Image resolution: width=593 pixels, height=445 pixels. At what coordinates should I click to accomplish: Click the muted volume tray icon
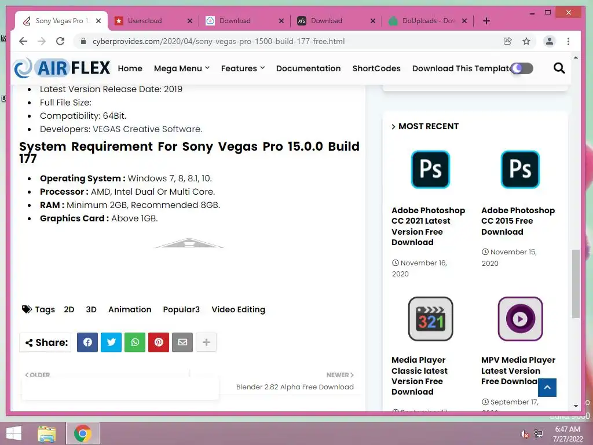(x=524, y=434)
